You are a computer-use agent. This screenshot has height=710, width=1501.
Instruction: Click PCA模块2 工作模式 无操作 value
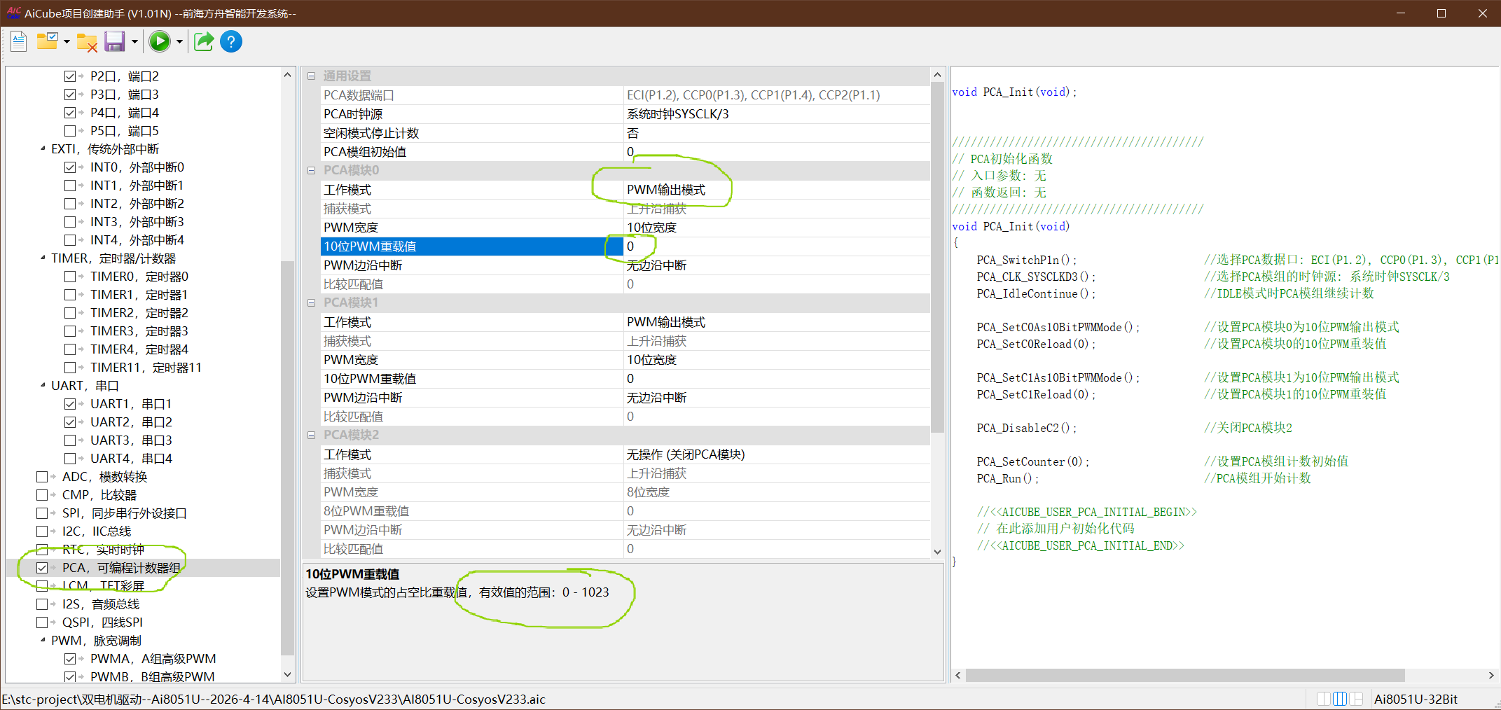pos(777,454)
